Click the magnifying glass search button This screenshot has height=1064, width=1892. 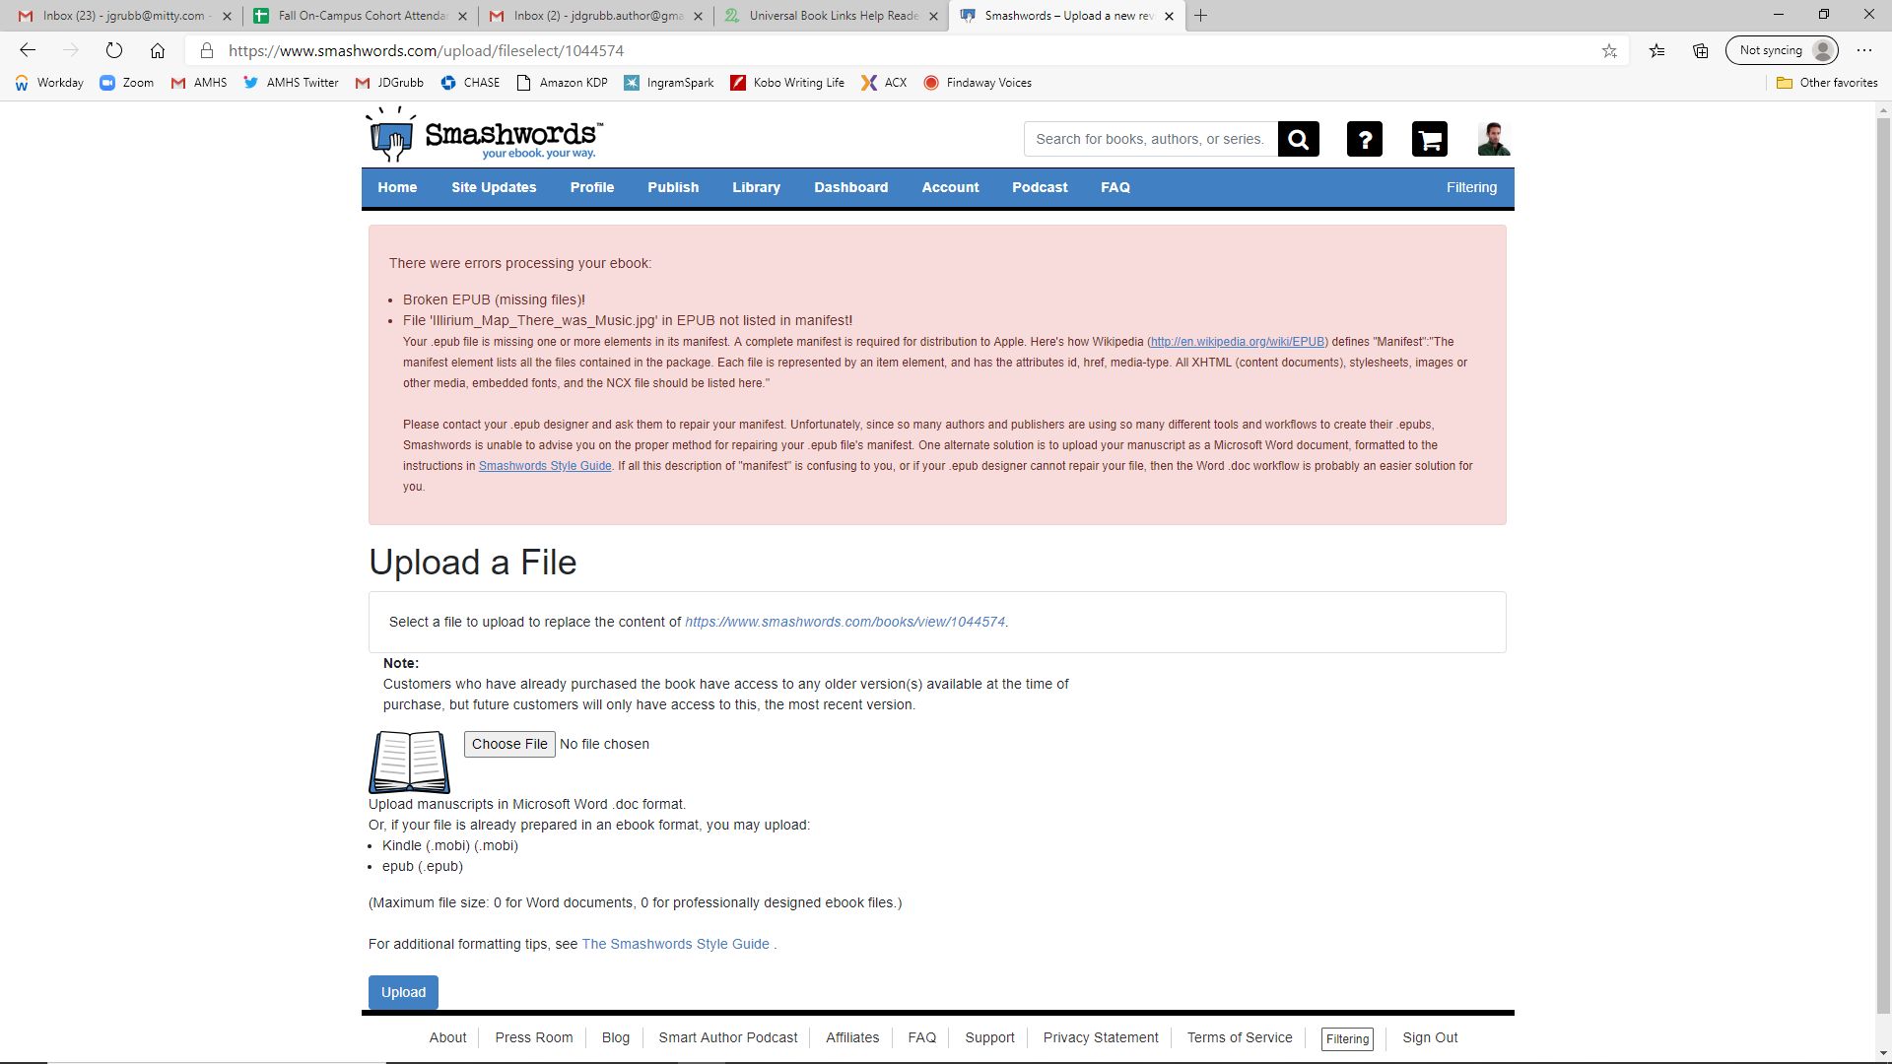1298,139
